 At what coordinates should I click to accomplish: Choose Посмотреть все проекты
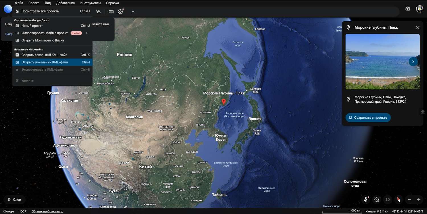52,11
